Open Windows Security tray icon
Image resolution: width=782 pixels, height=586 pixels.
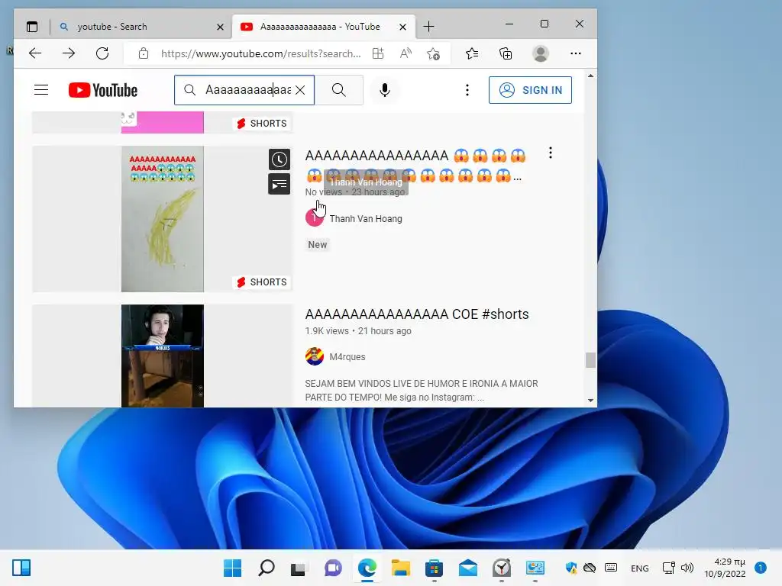point(571,568)
